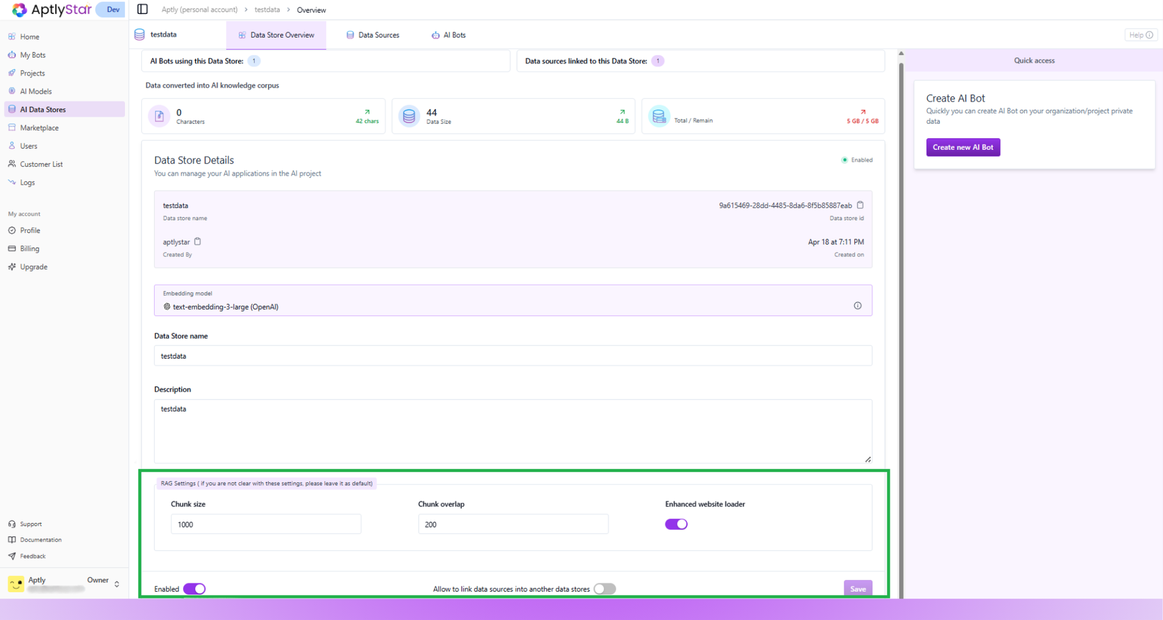Click the linked data sources count badge
Viewport: 1163px width, 620px height.
(x=658, y=61)
